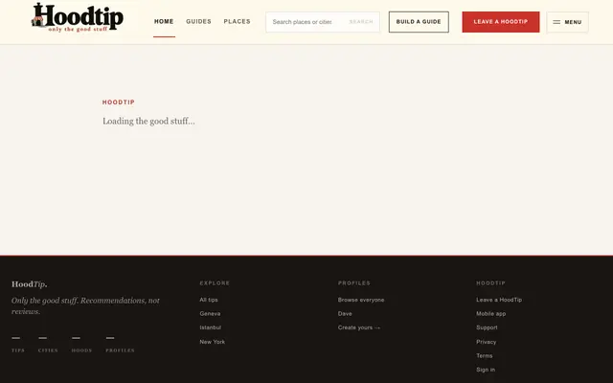The height and width of the screenshot is (383, 613).
Task: Click the Hoods stat label in footer
Action: (81, 350)
